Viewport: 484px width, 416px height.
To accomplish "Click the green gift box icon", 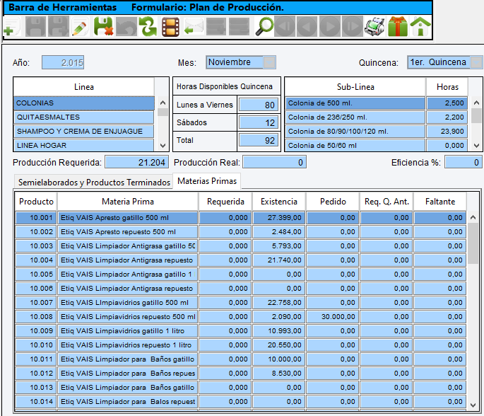I will pyautogui.click(x=398, y=27).
